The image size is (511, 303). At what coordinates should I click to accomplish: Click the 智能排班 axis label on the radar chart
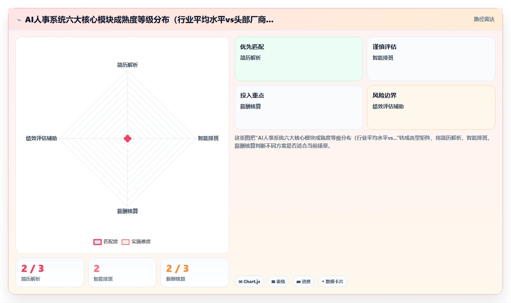(208, 139)
